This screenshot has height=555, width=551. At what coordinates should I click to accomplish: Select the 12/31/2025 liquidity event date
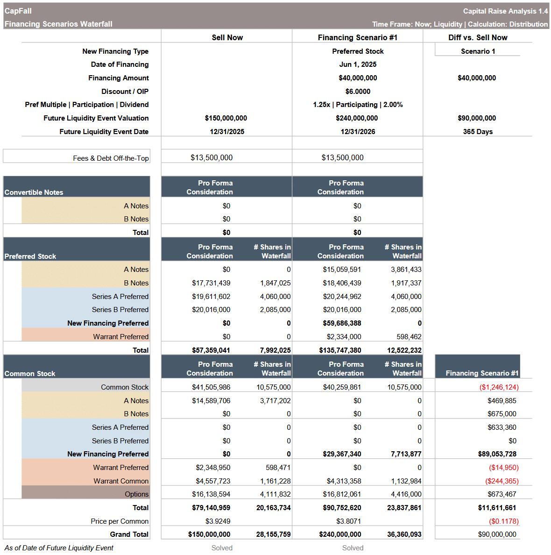[227, 132]
